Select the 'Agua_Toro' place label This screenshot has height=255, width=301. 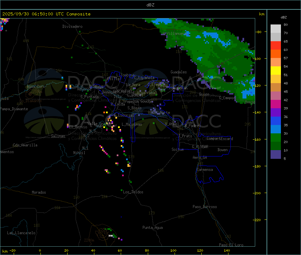(x=36, y=86)
